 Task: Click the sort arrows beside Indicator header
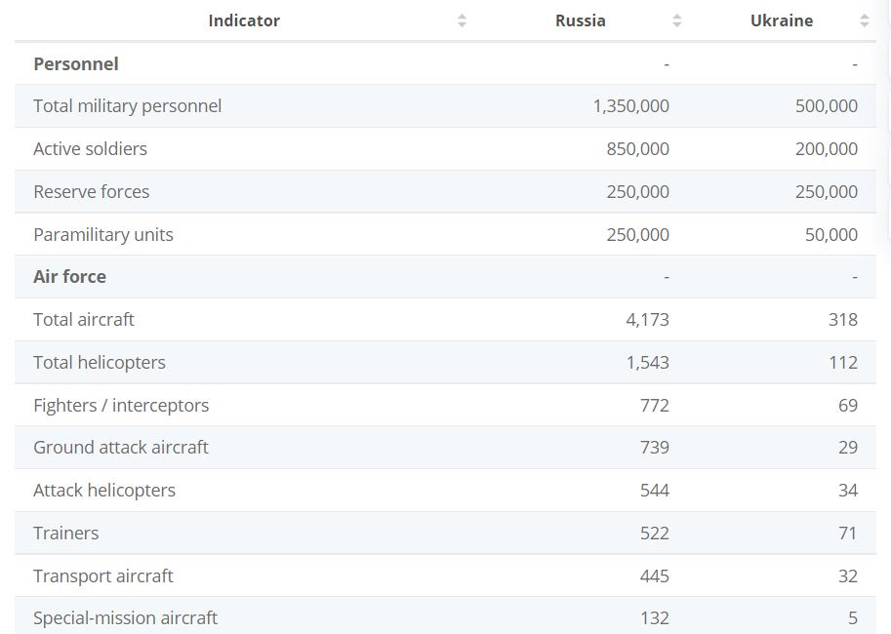click(463, 20)
